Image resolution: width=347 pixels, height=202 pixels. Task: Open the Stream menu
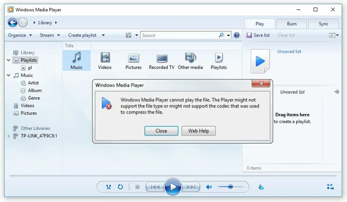[x=50, y=35]
